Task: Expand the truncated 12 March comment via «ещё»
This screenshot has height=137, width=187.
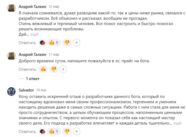Action: pos(34,34)
